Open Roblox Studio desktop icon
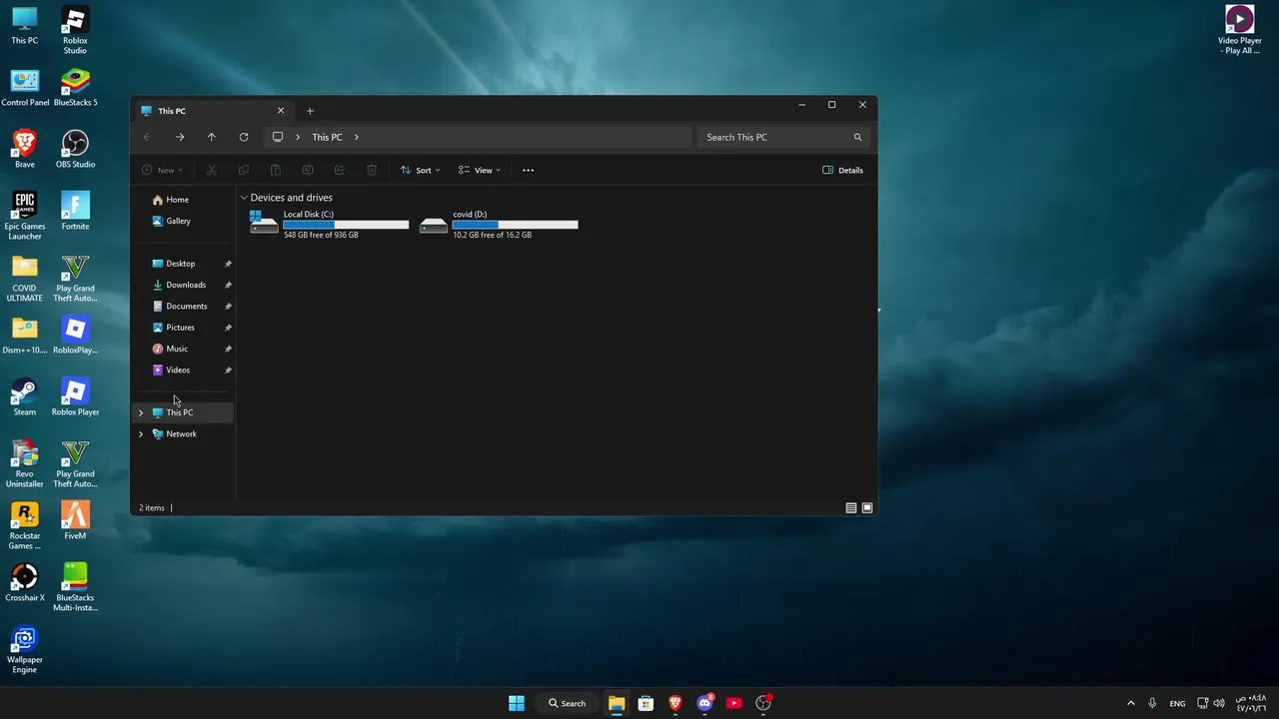 pos(75,31)
